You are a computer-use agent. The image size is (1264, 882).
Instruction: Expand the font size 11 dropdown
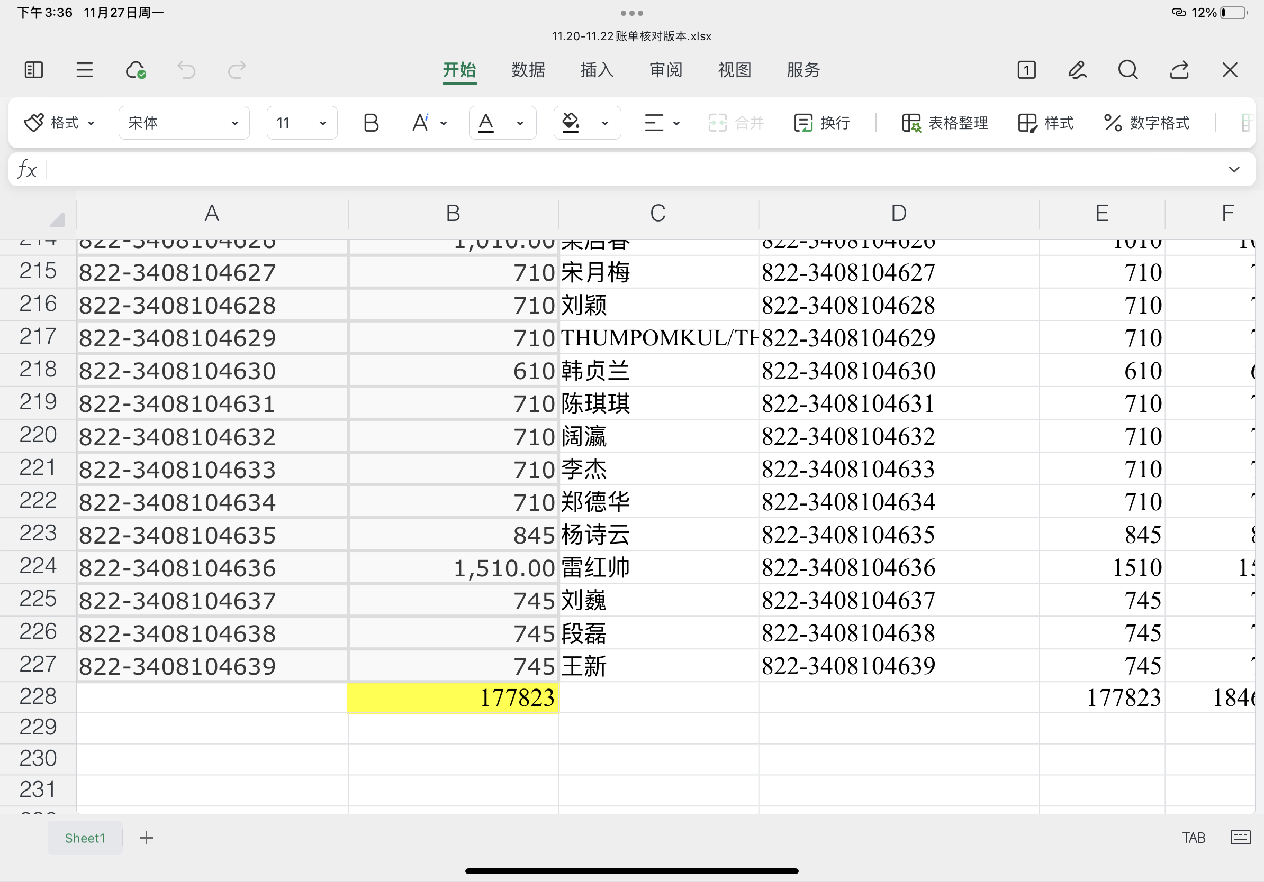pos(302,123)
